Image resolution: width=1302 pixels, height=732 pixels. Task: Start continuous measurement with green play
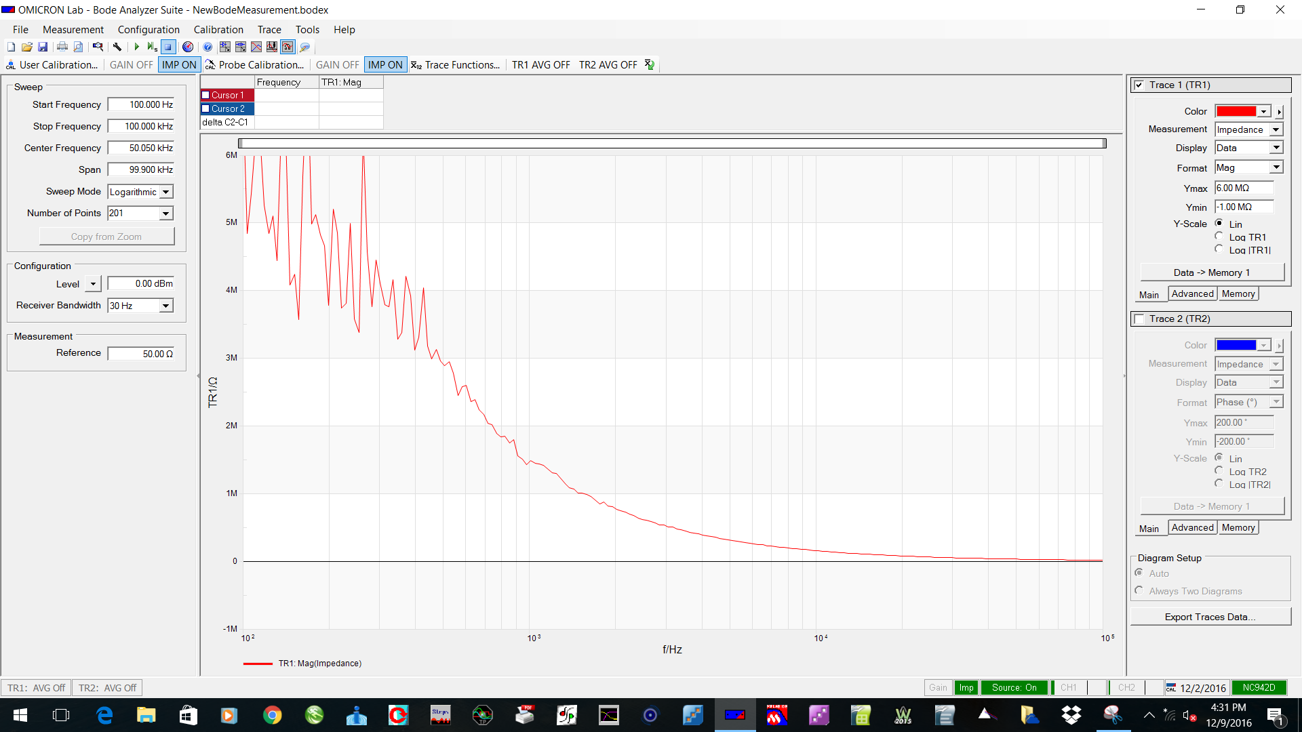(x=137, y=47)
